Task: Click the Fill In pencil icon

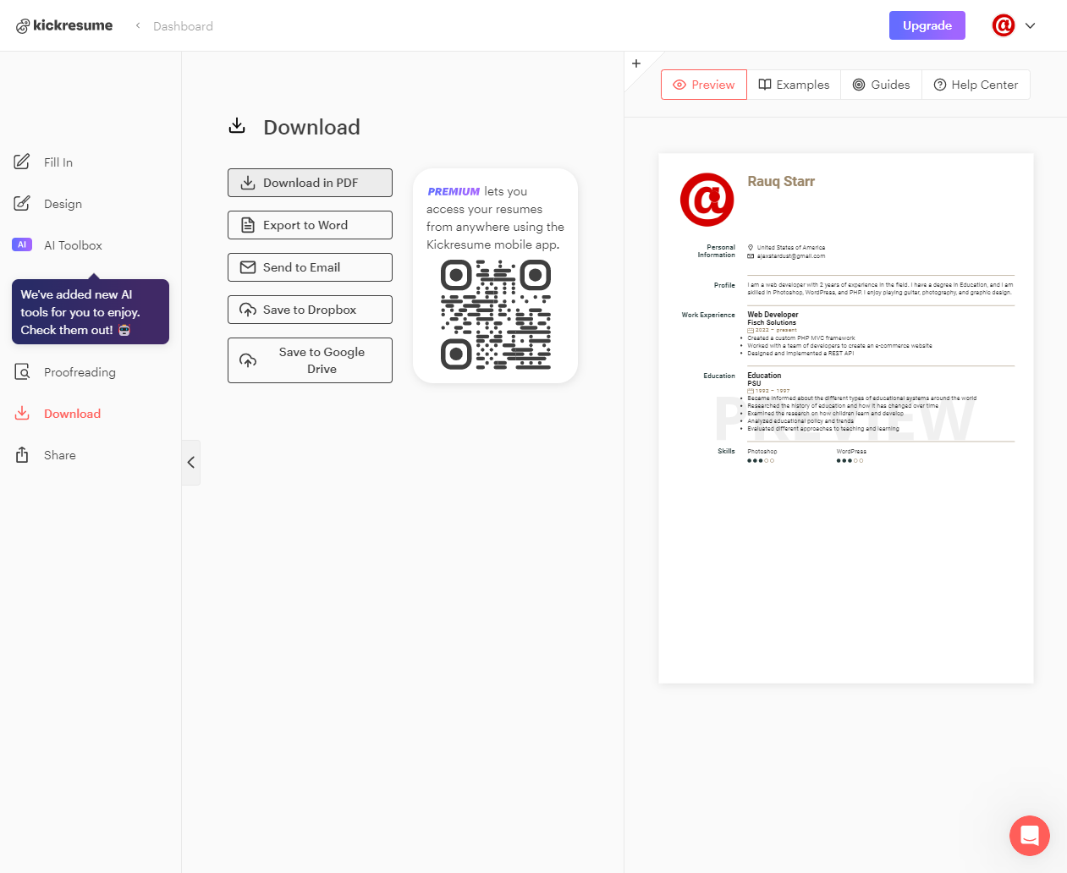Action: [x=22, y=162]
